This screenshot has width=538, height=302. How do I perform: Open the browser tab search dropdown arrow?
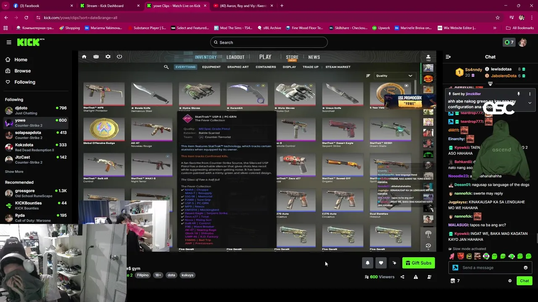[6, 6]
